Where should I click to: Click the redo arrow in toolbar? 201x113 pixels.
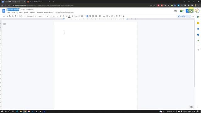click(7, 16)
